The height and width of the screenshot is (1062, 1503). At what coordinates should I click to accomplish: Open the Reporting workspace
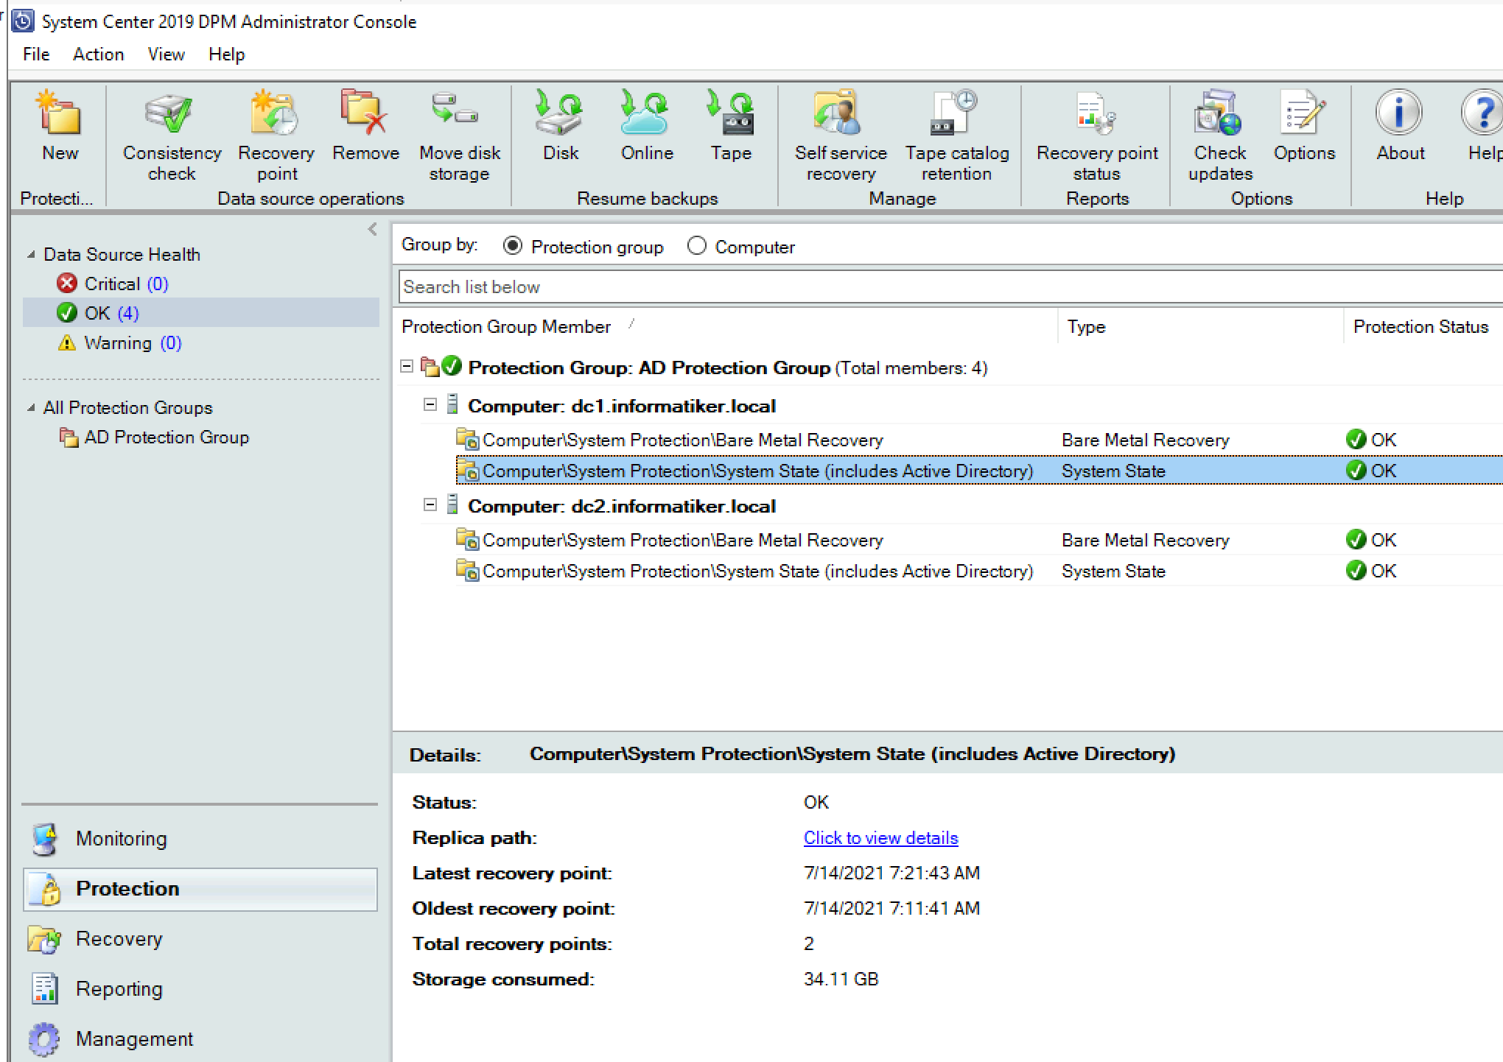(200, 989)
